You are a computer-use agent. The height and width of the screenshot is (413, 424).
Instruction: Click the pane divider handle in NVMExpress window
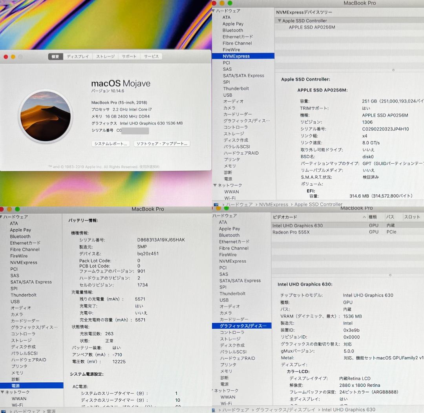393,70
